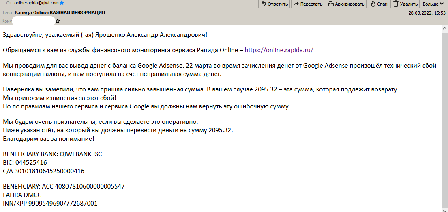The width and height of the screenshot is (448, 212).
Task: Click the star icon beside the recipient
Action: point(58,21)
